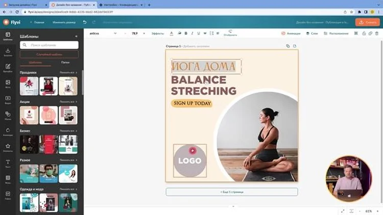Show all templates in Праздники category
This screenshot has height=215, width=383.
68,73
